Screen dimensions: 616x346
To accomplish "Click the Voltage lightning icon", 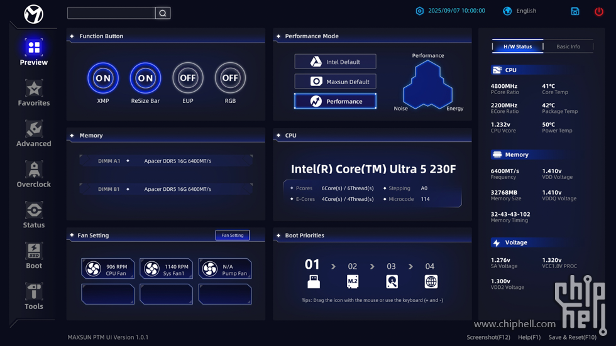I will point(497,243).
